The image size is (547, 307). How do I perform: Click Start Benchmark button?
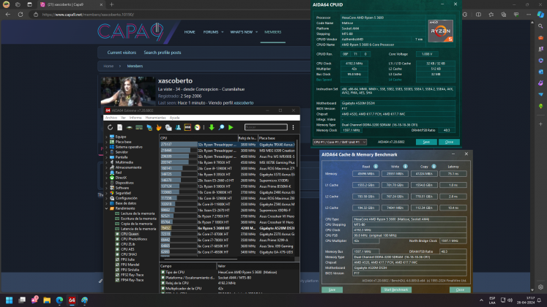pos(396,289)
